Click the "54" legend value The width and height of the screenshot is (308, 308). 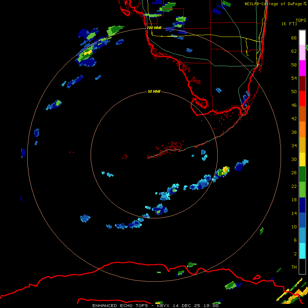294,78
